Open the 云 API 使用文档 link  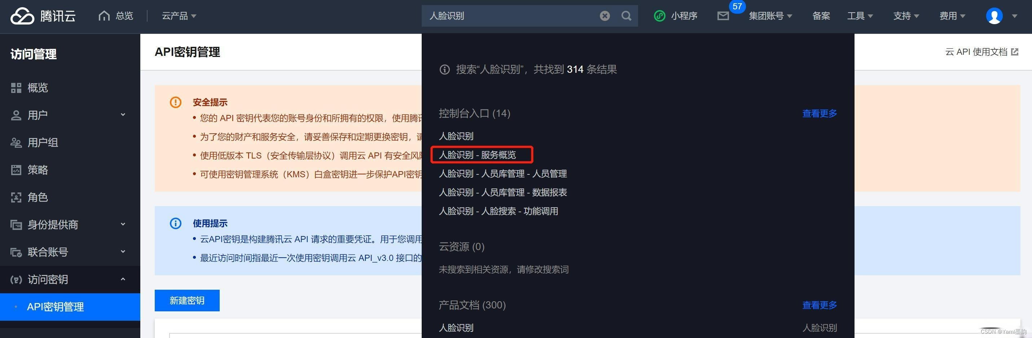coord(982,52)
